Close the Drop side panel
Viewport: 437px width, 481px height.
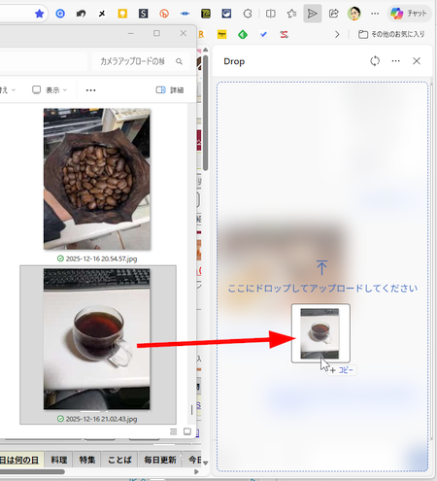417,61
